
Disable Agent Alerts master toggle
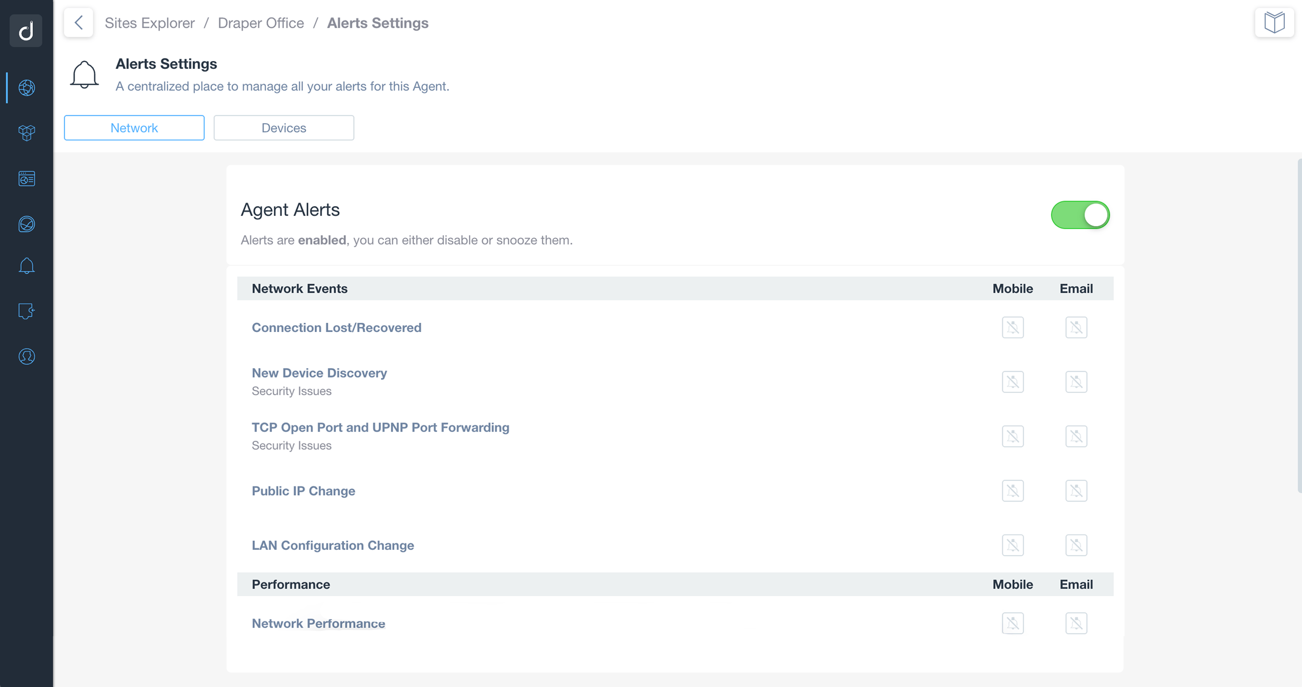(x=1080, y=214)
